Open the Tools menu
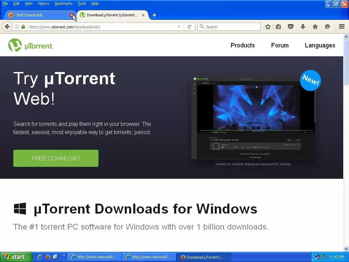Viewport: 349px width, 262px height. (82, 3)
